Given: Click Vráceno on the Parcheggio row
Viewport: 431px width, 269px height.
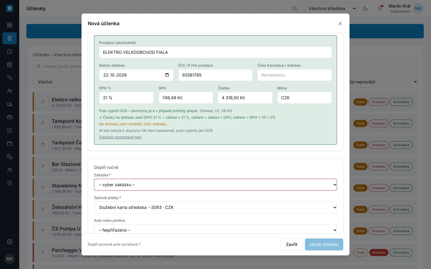Looking at the screenshot, I should point(379,253).
